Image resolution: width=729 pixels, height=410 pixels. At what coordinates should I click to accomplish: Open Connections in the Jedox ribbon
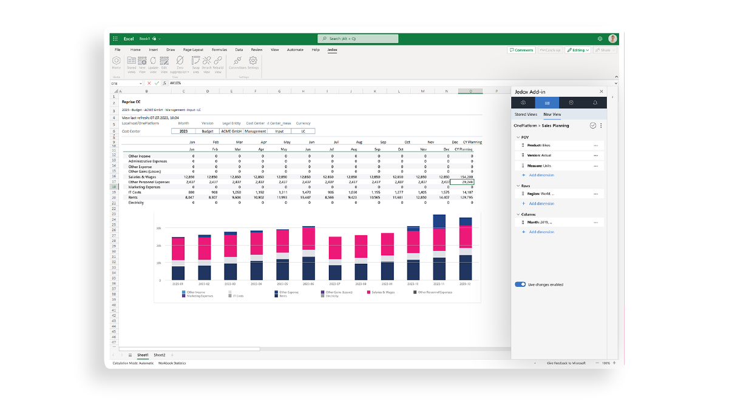(x=237, y=61)
